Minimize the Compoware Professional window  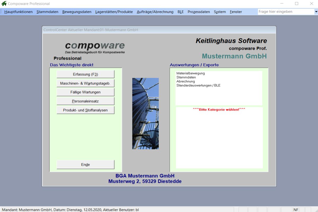[x=282, y=4]
